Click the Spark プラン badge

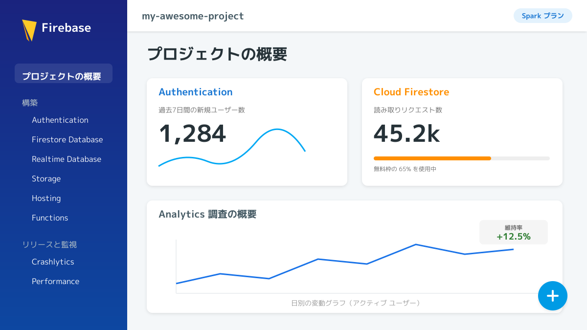pyautogui.click(x=543, y=16)
